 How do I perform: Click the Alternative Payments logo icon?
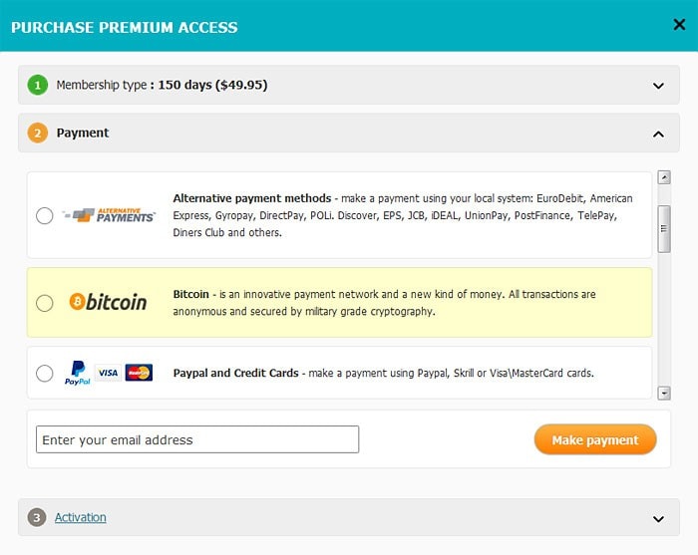[x=109, y=215]
